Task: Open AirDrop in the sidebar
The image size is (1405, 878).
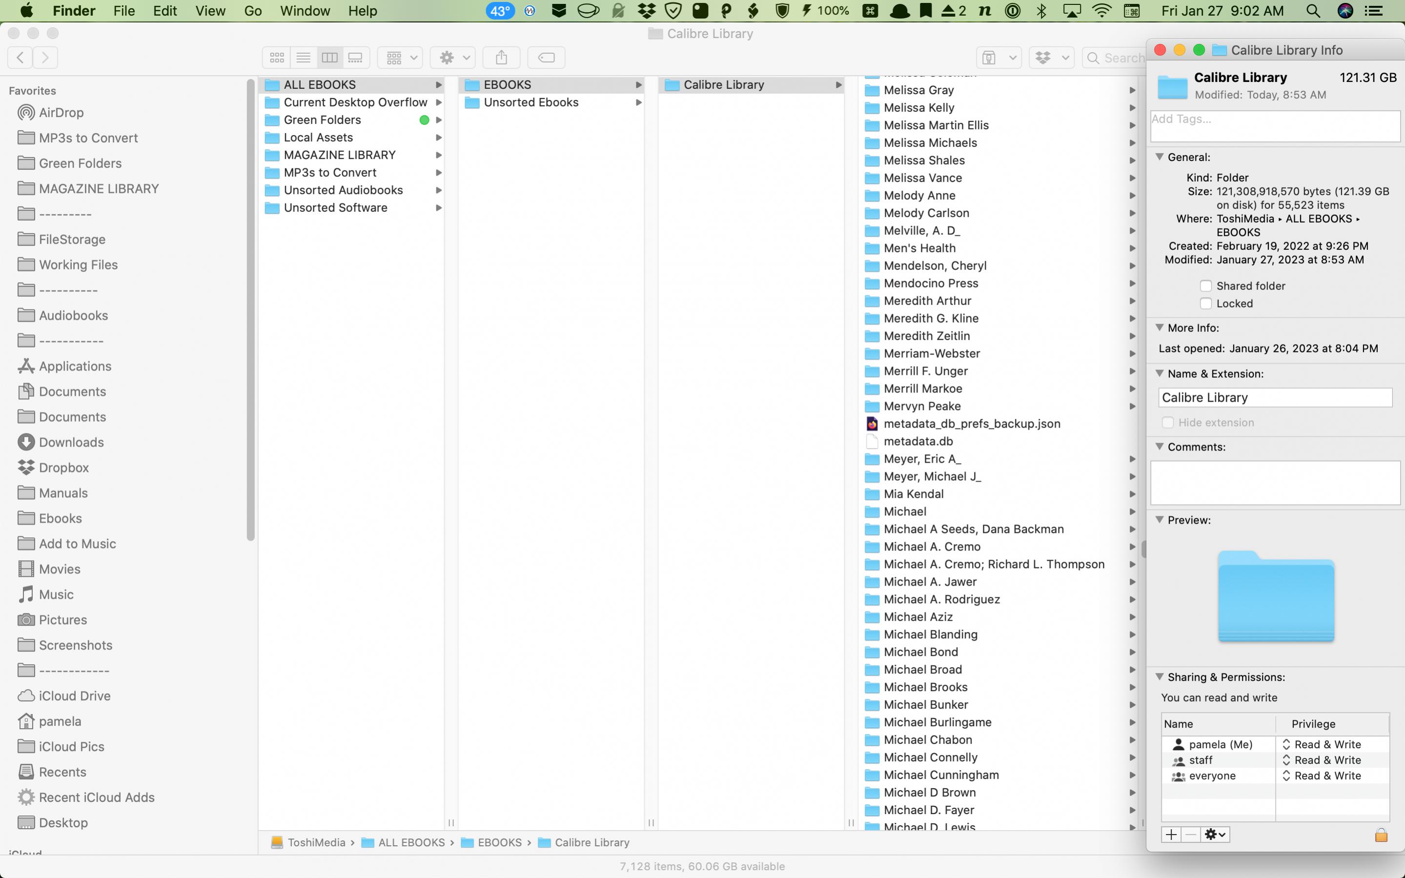Action: tap(61, 113)
